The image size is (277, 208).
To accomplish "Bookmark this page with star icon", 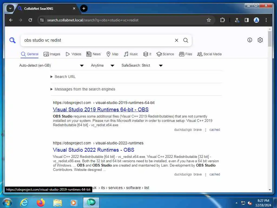I will tap(209, 20).
